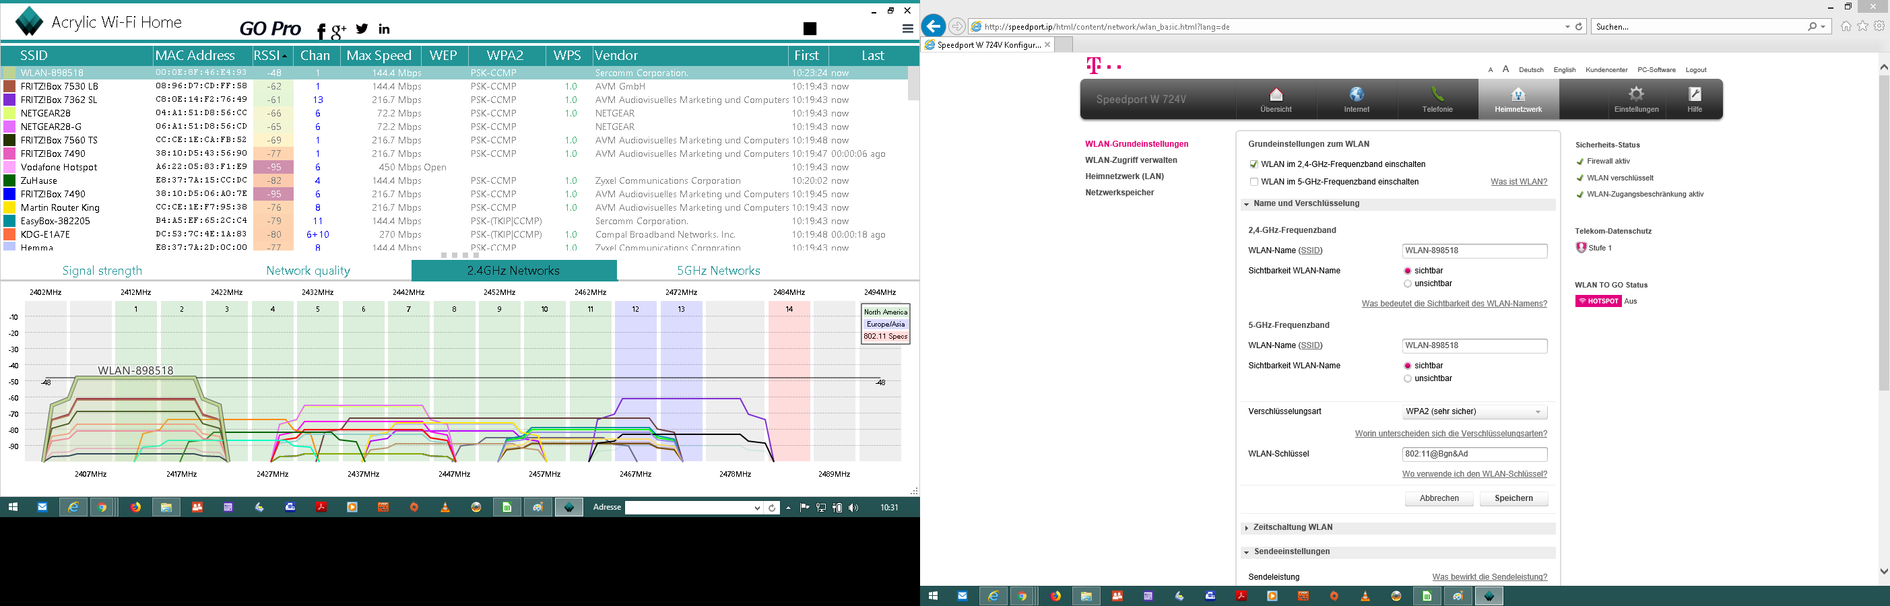This screenshot has height=606, width=1890.
Task: Switch to Network quality tab
Action: 308,271
